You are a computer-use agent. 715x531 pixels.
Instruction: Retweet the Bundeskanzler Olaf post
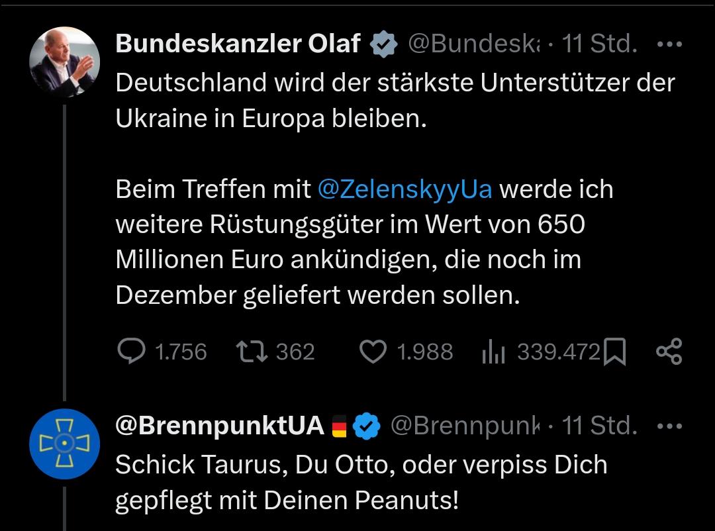[x=252, y=352]
